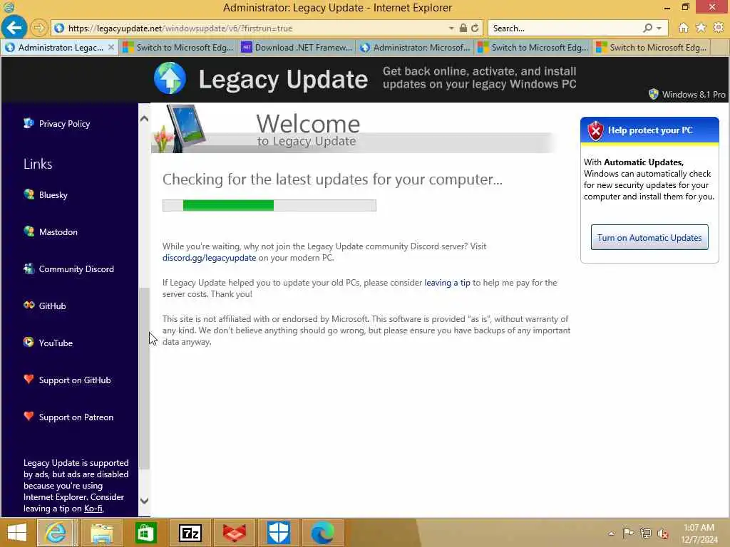Open the Privacy Policy sidebar link

pos(64,124)
